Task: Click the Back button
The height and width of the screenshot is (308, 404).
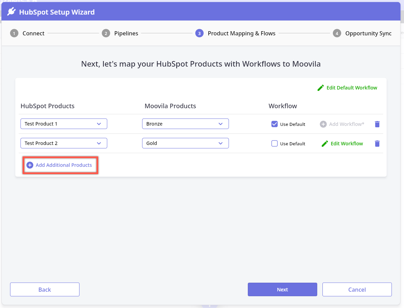Action: click(x=45, y=290)
